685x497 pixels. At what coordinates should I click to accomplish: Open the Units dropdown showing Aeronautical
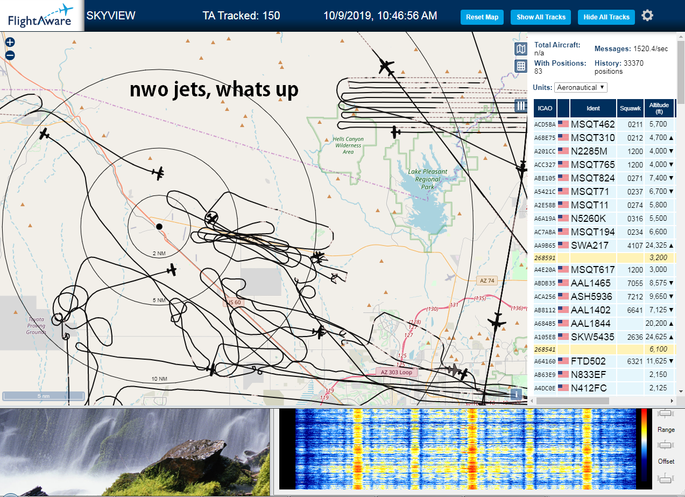pos(581,87)
